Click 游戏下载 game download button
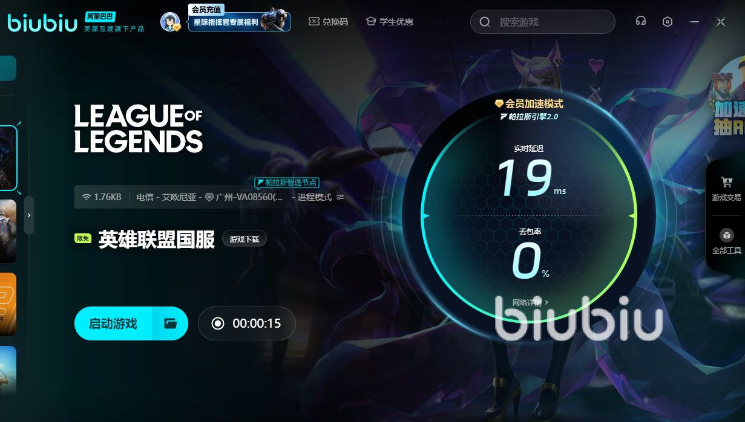This screenshot has height=422, width=745. point(244,239)
